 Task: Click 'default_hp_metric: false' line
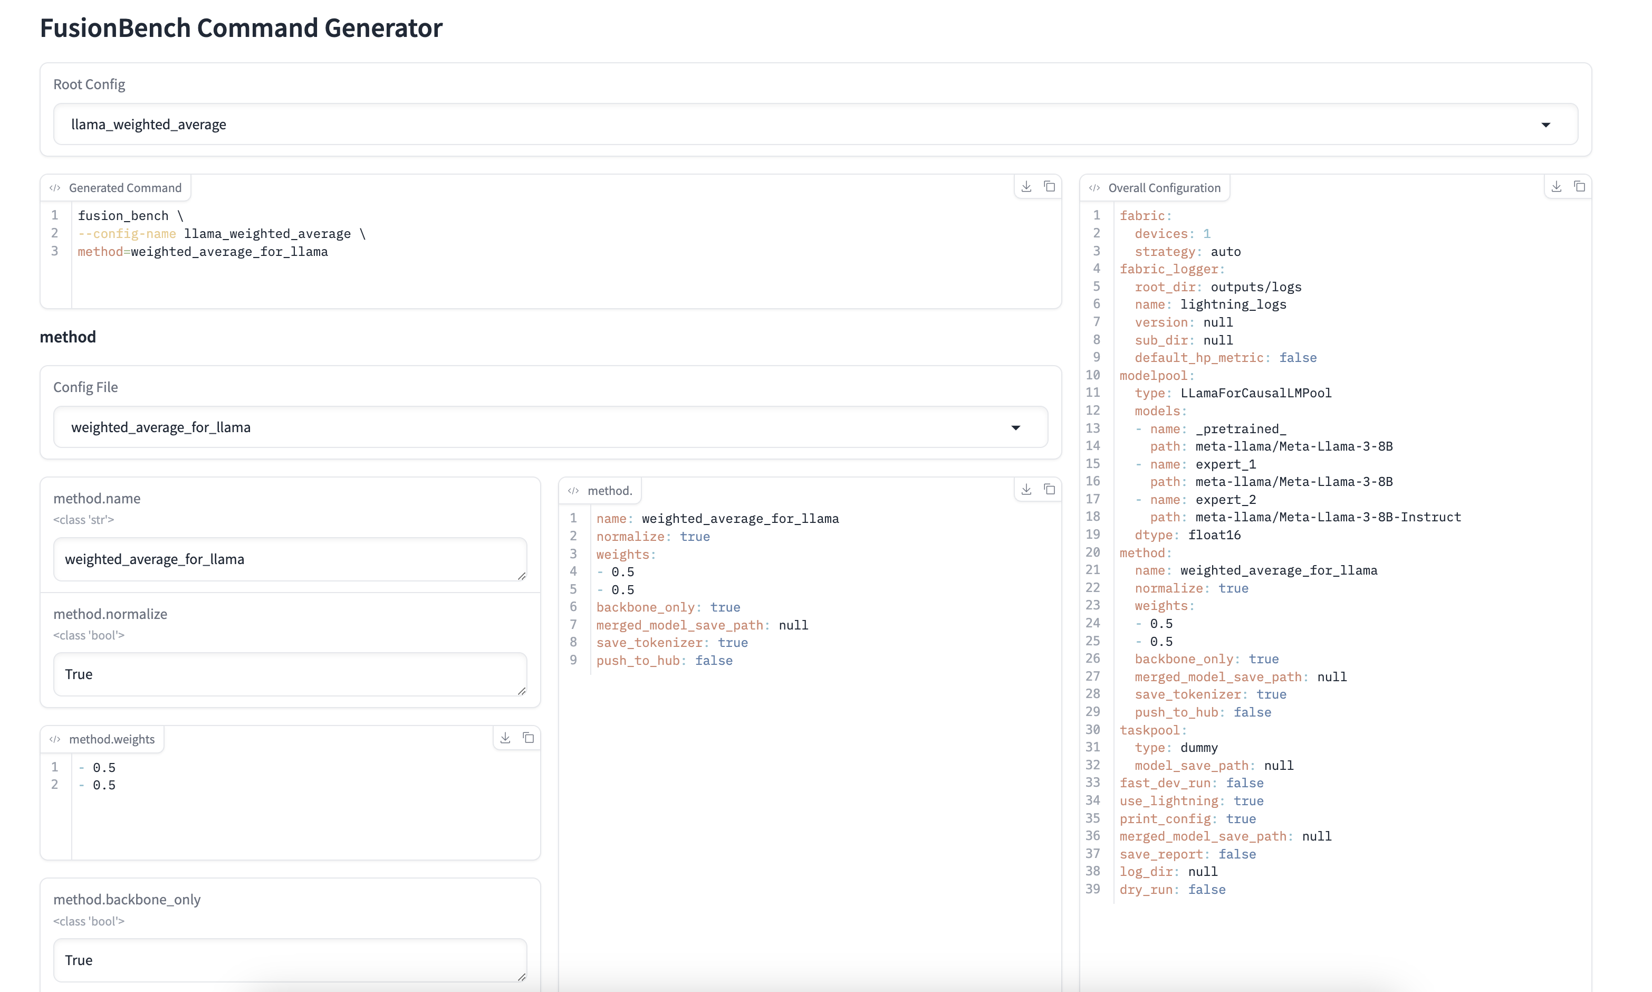(1226, 358)
